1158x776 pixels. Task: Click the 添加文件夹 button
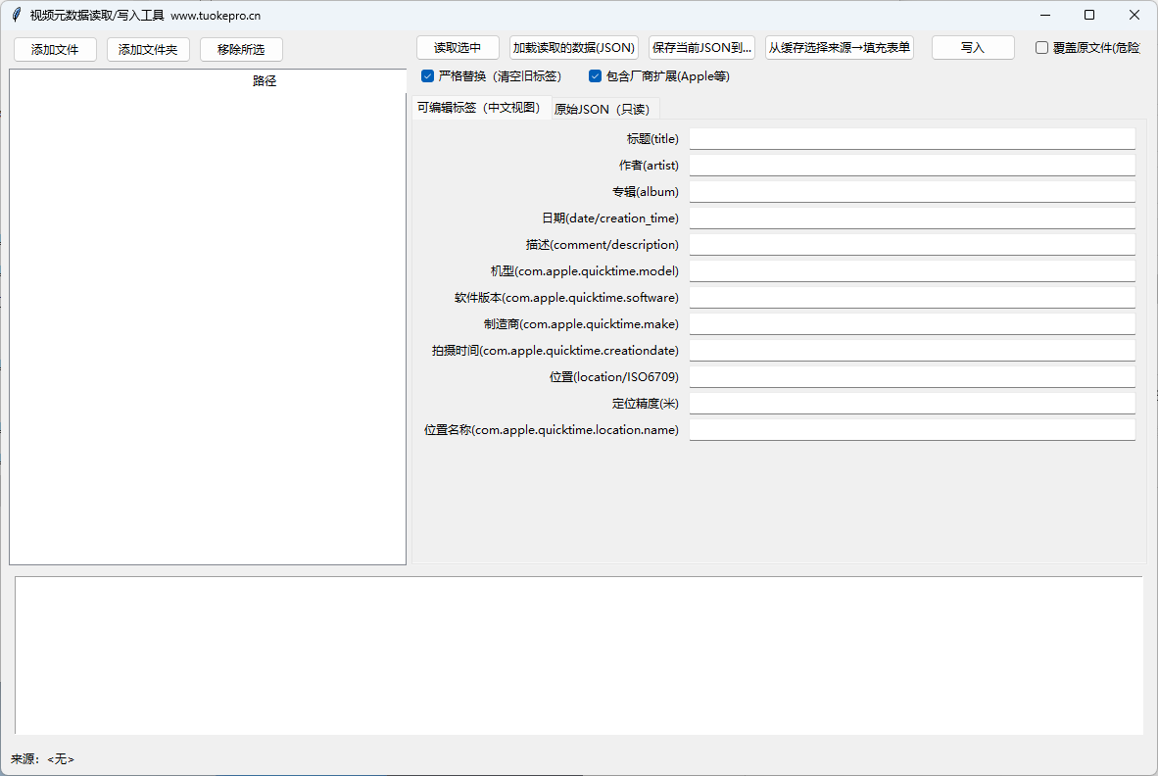(x=148, y=49)
